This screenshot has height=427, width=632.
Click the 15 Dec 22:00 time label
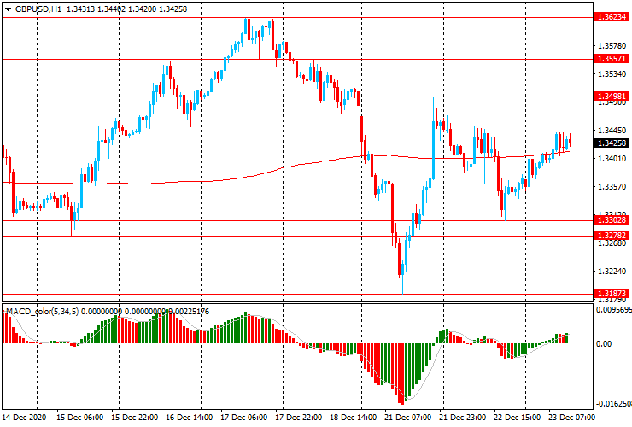135,417
